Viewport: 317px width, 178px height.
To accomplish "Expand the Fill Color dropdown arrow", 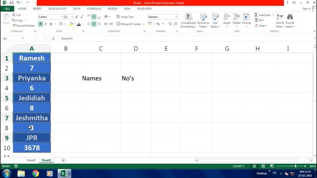I will click(x=74, y=24).
